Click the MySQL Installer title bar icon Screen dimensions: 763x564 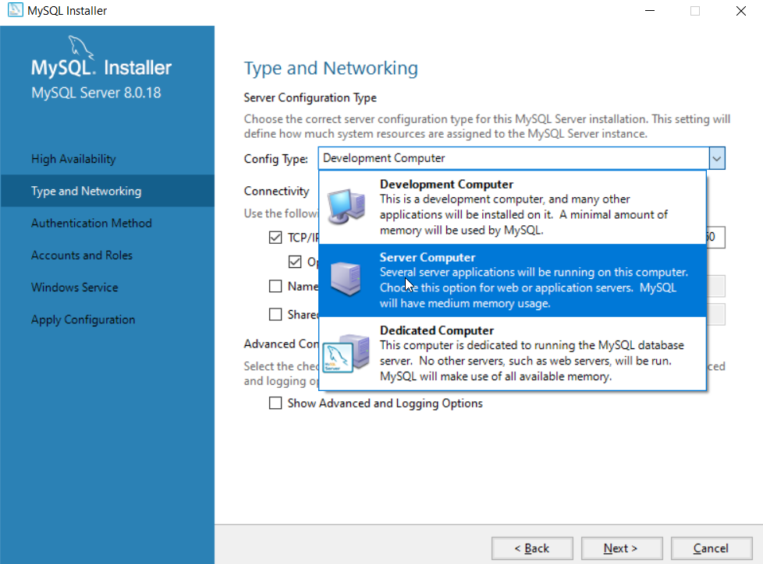click(14, 11)
